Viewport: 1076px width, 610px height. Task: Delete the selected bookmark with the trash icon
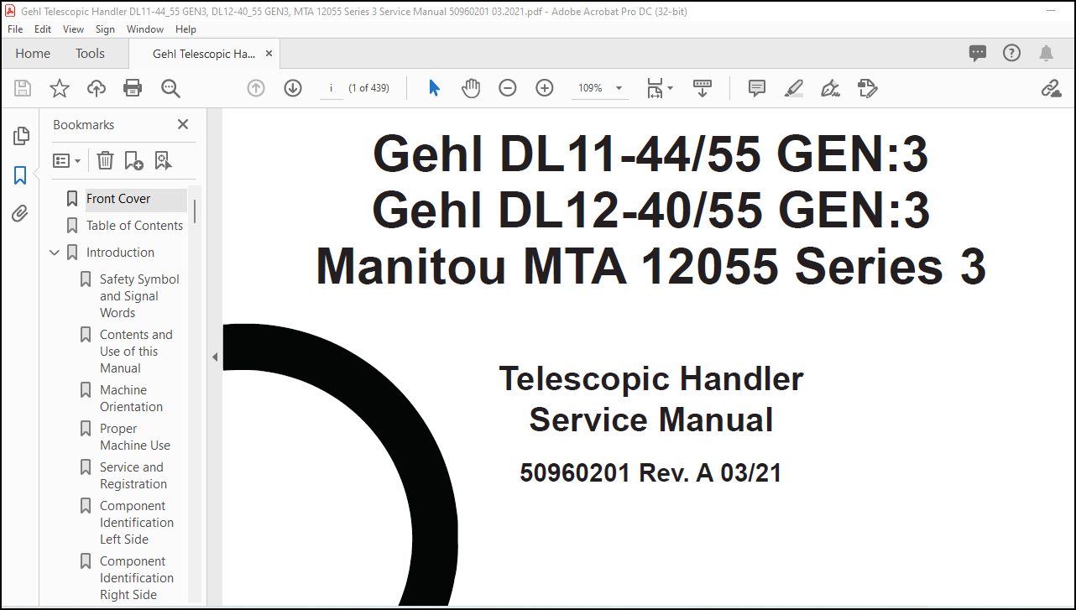coord(105,160)
